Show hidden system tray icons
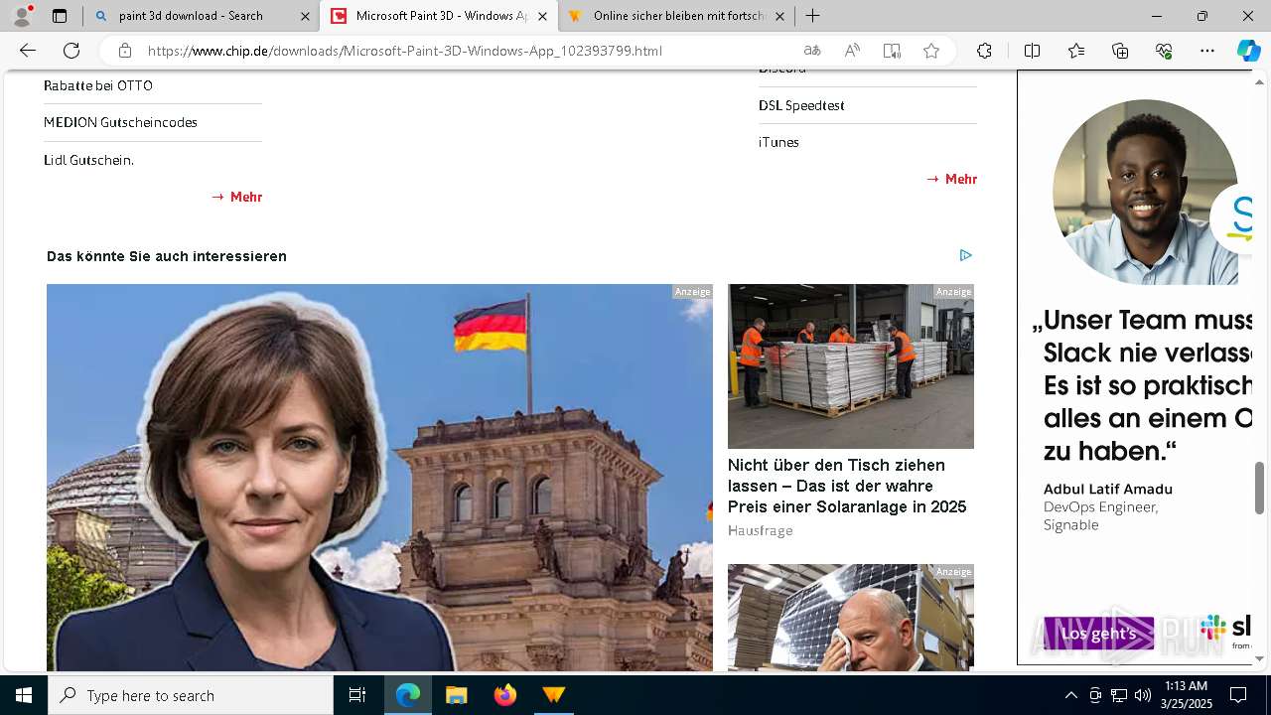Viewport: 1271px width, 715px height. point(1070,695)
